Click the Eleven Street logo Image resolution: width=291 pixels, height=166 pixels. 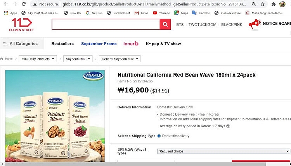(22, 24)
